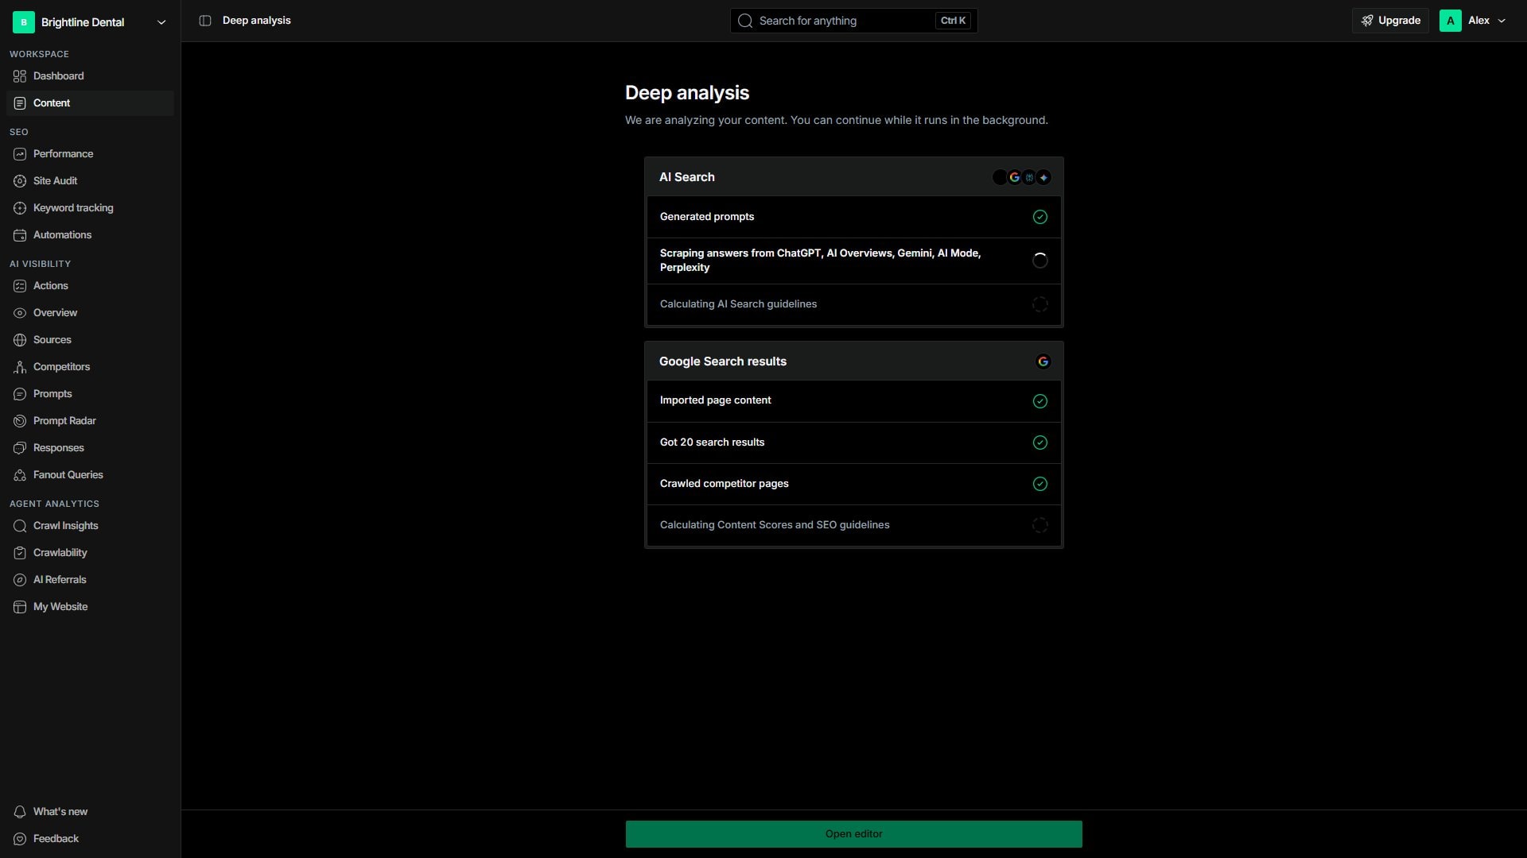Open Responses in sidebar

tap(90, 448)
